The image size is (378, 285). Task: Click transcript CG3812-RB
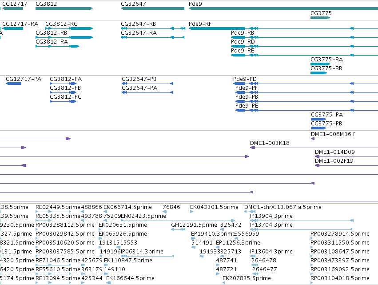(x=64, y=37)
